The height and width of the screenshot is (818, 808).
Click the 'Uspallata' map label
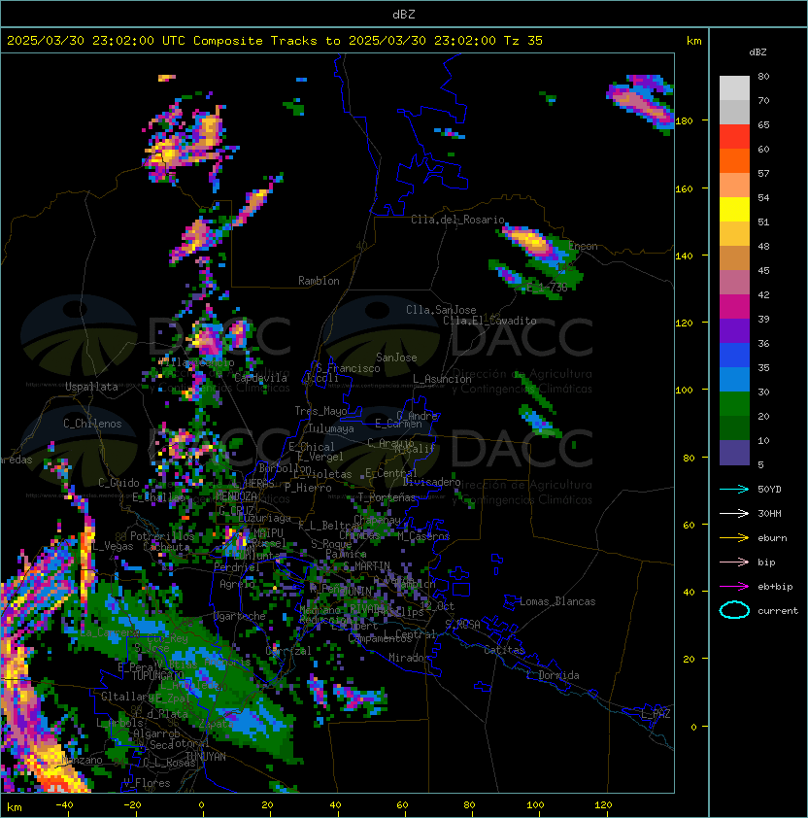coord(91,387)
